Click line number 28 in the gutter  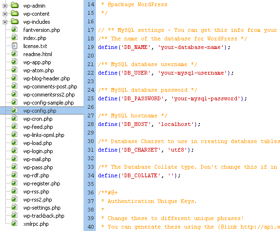pyautogui.click(x=91, y=124)
